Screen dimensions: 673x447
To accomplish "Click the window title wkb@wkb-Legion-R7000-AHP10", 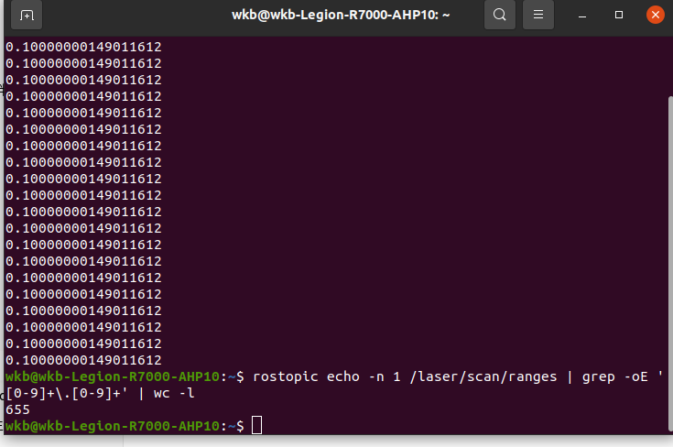I will click(341, 15).
